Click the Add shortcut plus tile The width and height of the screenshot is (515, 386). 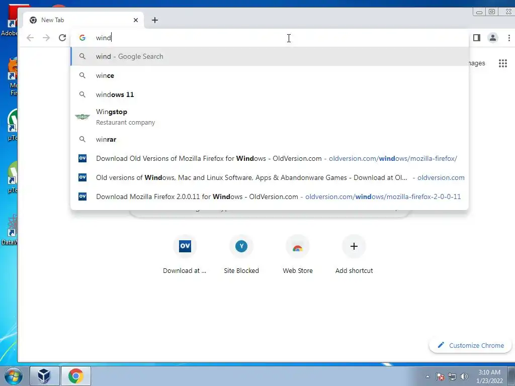[354, 255]
